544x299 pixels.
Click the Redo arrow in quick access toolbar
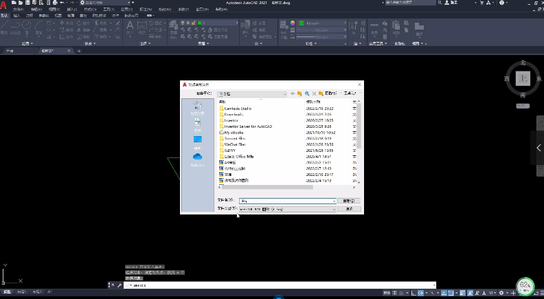click(x=72, y=3)
